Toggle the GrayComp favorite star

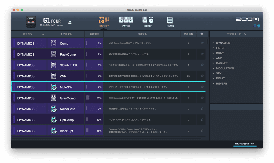202,98
